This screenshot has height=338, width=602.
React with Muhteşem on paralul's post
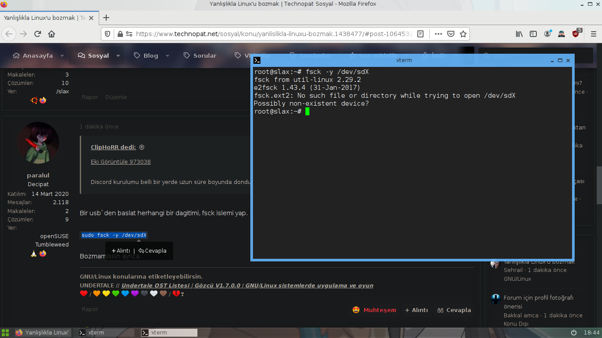click(x=375, y=310)
